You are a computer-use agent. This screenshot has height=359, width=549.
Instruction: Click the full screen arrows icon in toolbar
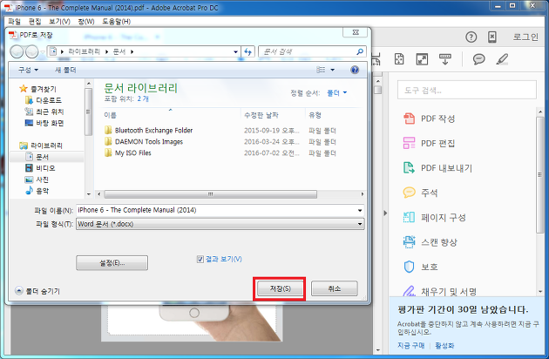422,59
